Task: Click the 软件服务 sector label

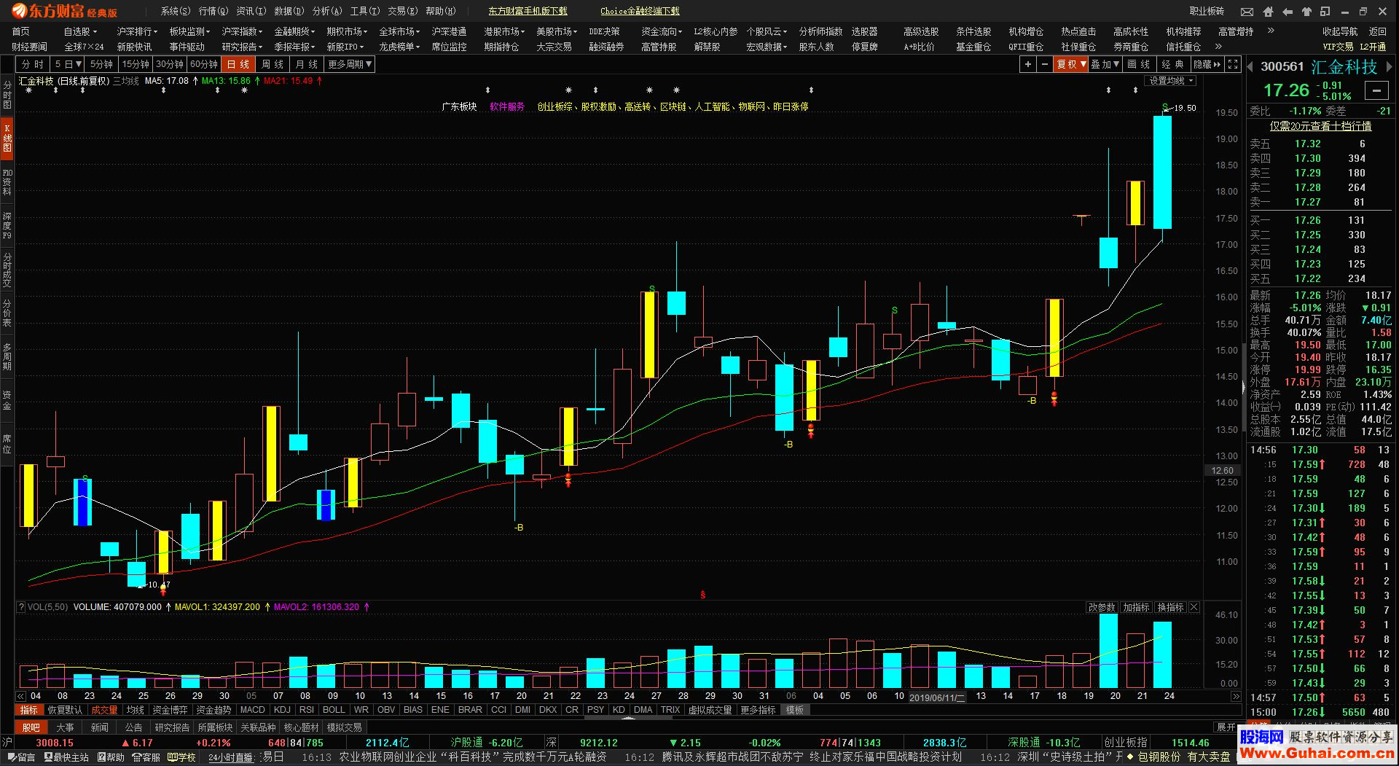Action: pos(507,106)
